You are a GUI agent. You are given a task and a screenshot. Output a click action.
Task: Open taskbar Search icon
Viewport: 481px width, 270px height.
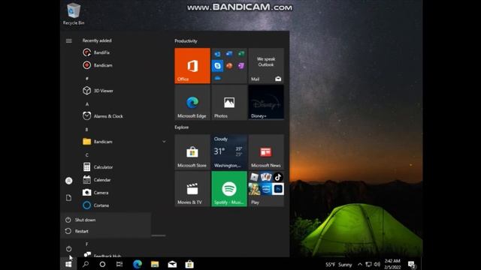point(86,264)
